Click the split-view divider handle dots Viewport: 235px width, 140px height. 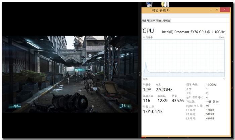click(x=140, y=74)
